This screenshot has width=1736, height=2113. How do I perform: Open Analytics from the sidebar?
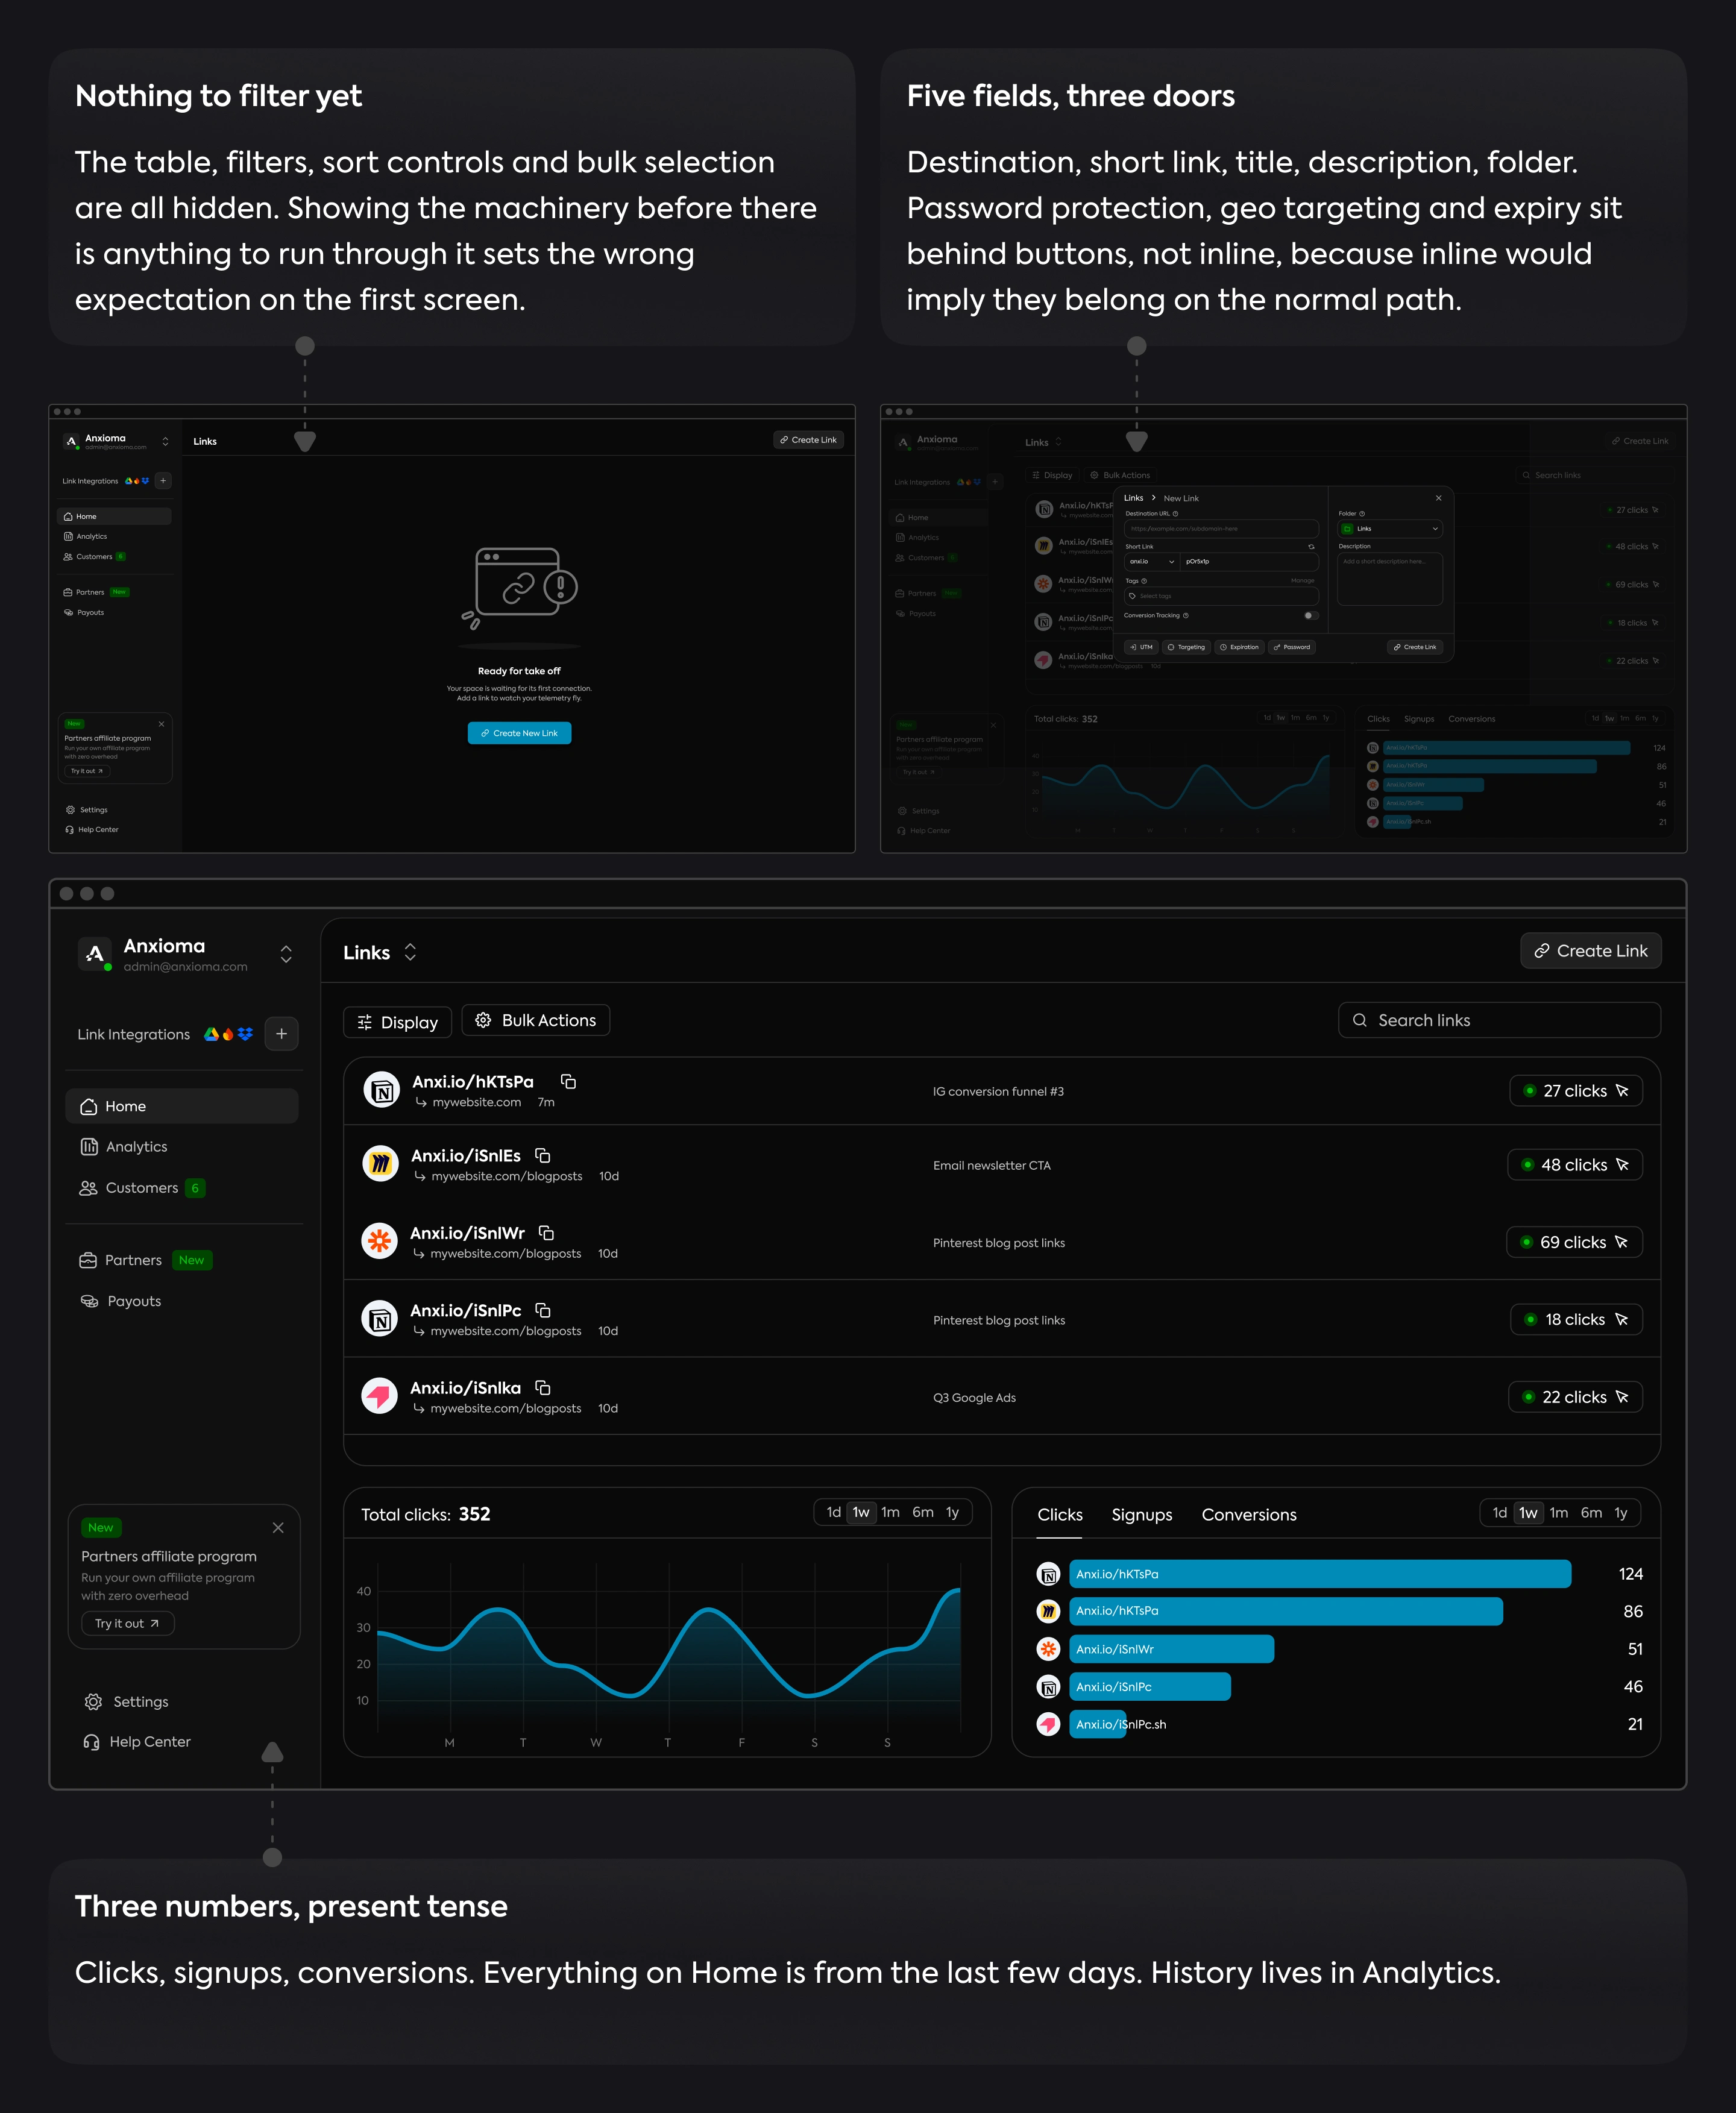point(124,1146)
